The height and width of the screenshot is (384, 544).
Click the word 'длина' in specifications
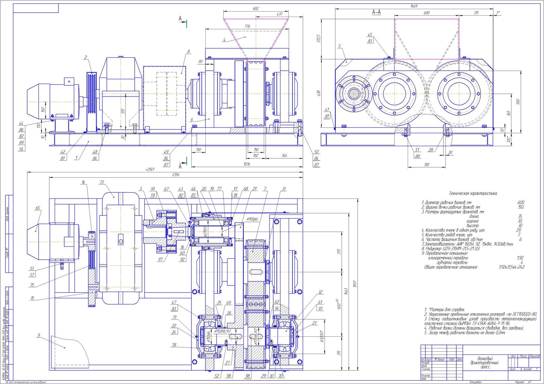pos(474,216)
